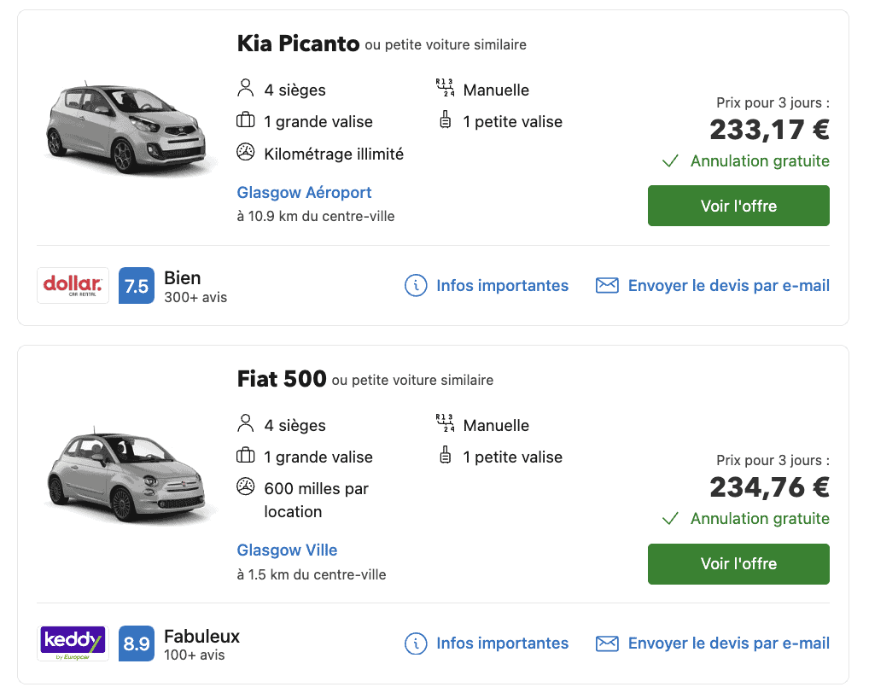Click the Kia Picanto car photo thumbnail
The image size is (869, 693).
(x=128, y=130)
